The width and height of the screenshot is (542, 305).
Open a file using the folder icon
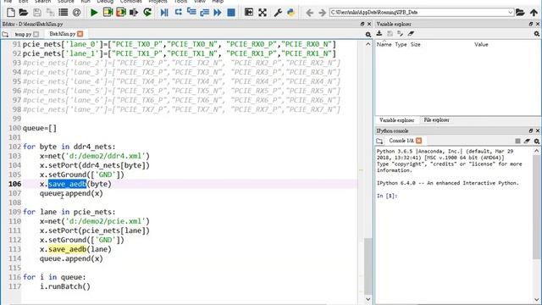coord(24,13)
